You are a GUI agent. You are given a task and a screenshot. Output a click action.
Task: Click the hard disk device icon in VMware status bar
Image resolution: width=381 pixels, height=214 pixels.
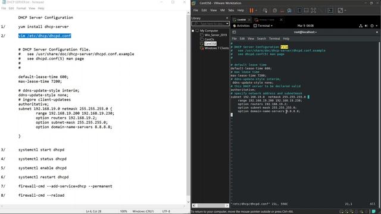pyautogui.click(x=342, y=212)
